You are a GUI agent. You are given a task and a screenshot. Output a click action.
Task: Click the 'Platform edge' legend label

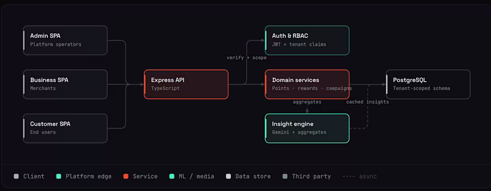click(89, 176)
